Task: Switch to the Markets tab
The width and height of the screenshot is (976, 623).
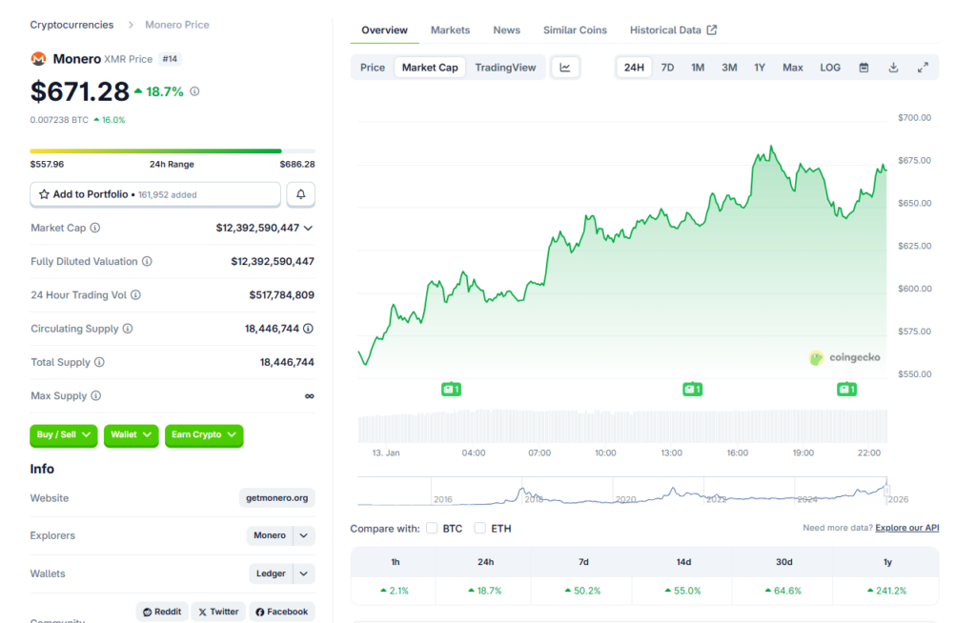Action: (450, 30)
